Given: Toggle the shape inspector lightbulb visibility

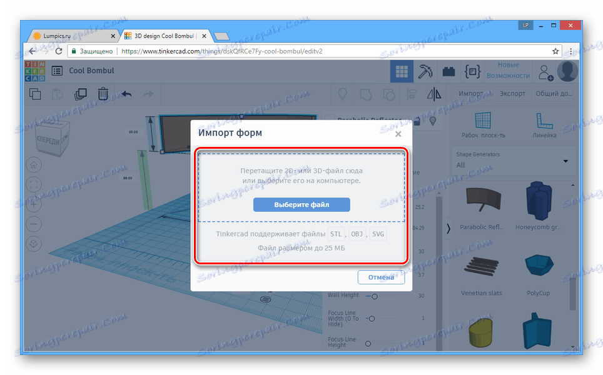Looking at the screenshot, I should (433, 121).
